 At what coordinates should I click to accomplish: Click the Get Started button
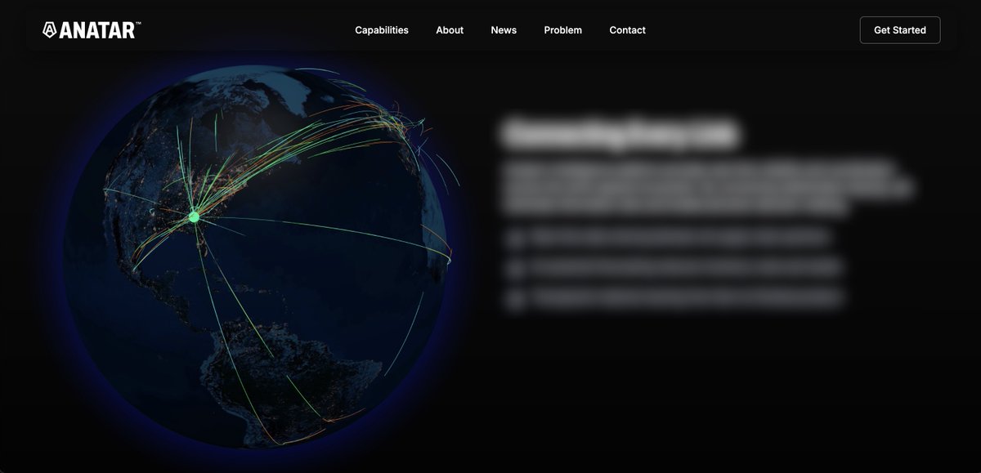click(900, 30)
